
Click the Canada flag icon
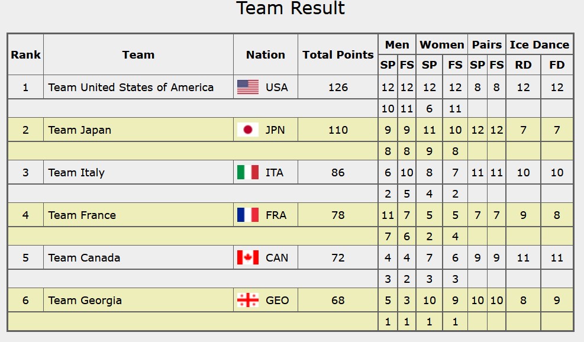click(248, 257)
